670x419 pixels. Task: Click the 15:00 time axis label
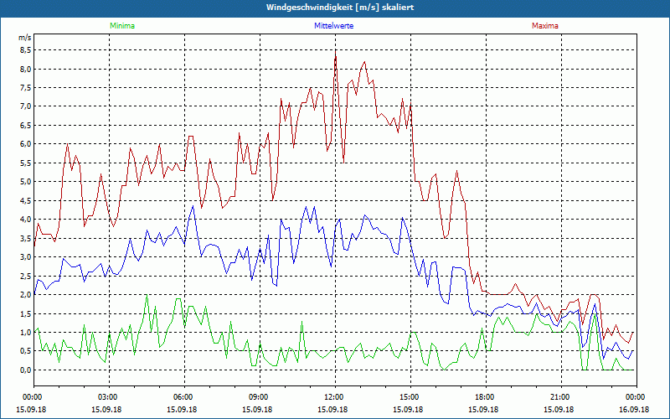point(408,397)
